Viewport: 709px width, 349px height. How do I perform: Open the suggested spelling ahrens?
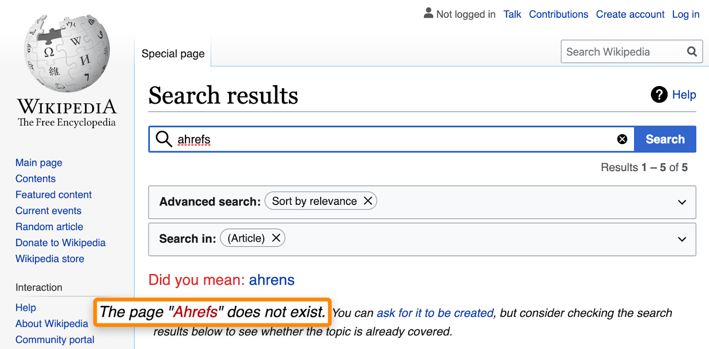point(272,280)
